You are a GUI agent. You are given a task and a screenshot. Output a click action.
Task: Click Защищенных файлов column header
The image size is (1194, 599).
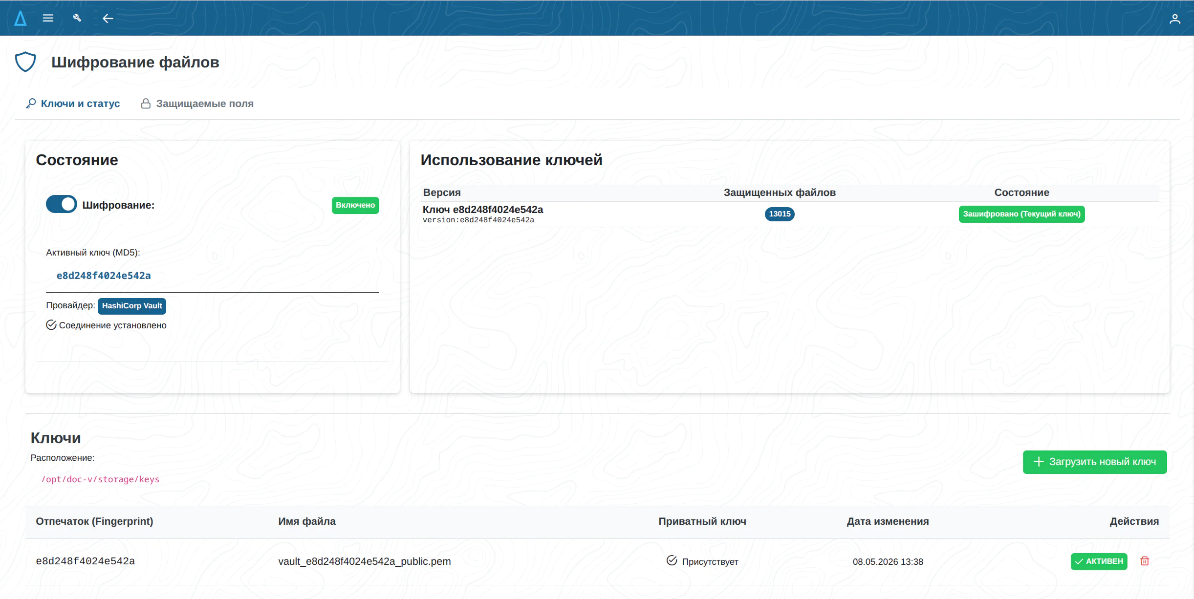pyautogui.click(x=780, y=193)
